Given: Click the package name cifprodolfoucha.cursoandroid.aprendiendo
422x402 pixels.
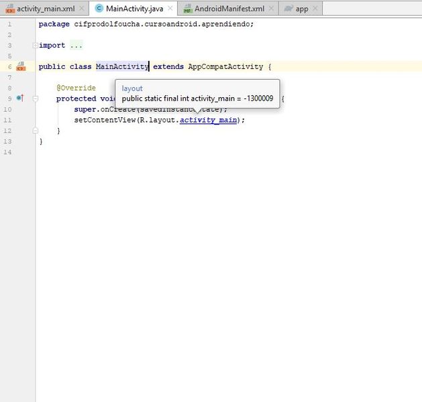Looking at the screenshot, I should click(162, 24).
